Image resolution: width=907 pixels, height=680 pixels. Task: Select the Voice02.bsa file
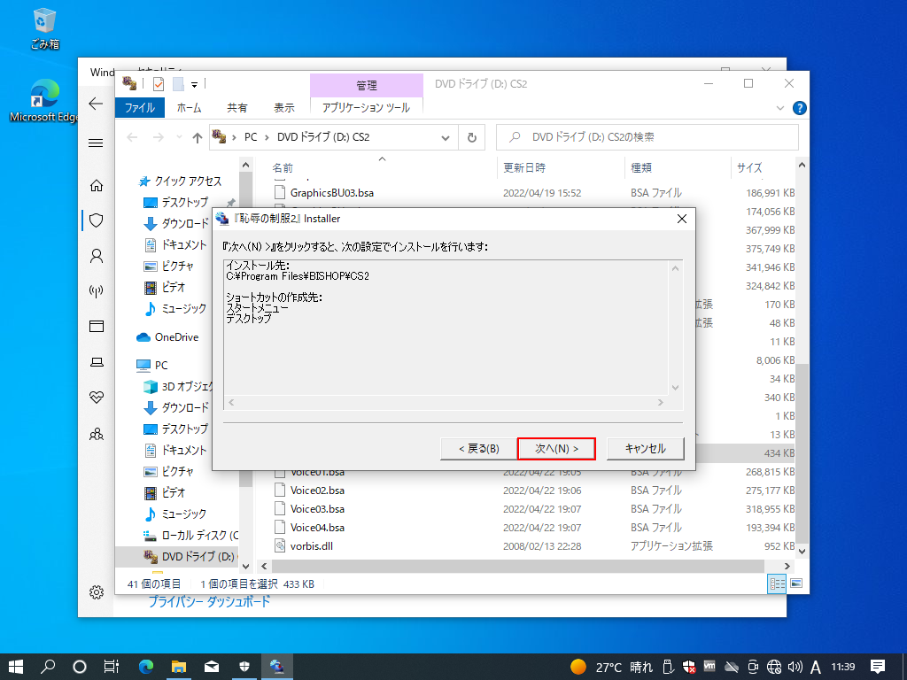(317, 491)
